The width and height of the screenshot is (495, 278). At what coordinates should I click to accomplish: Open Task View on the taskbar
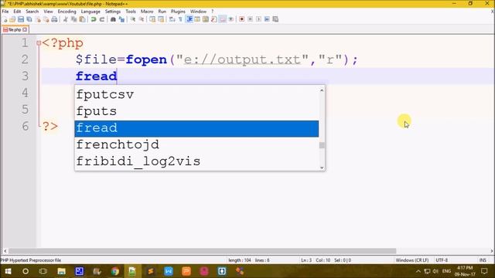pyautogui.click(x=43, y=271)
